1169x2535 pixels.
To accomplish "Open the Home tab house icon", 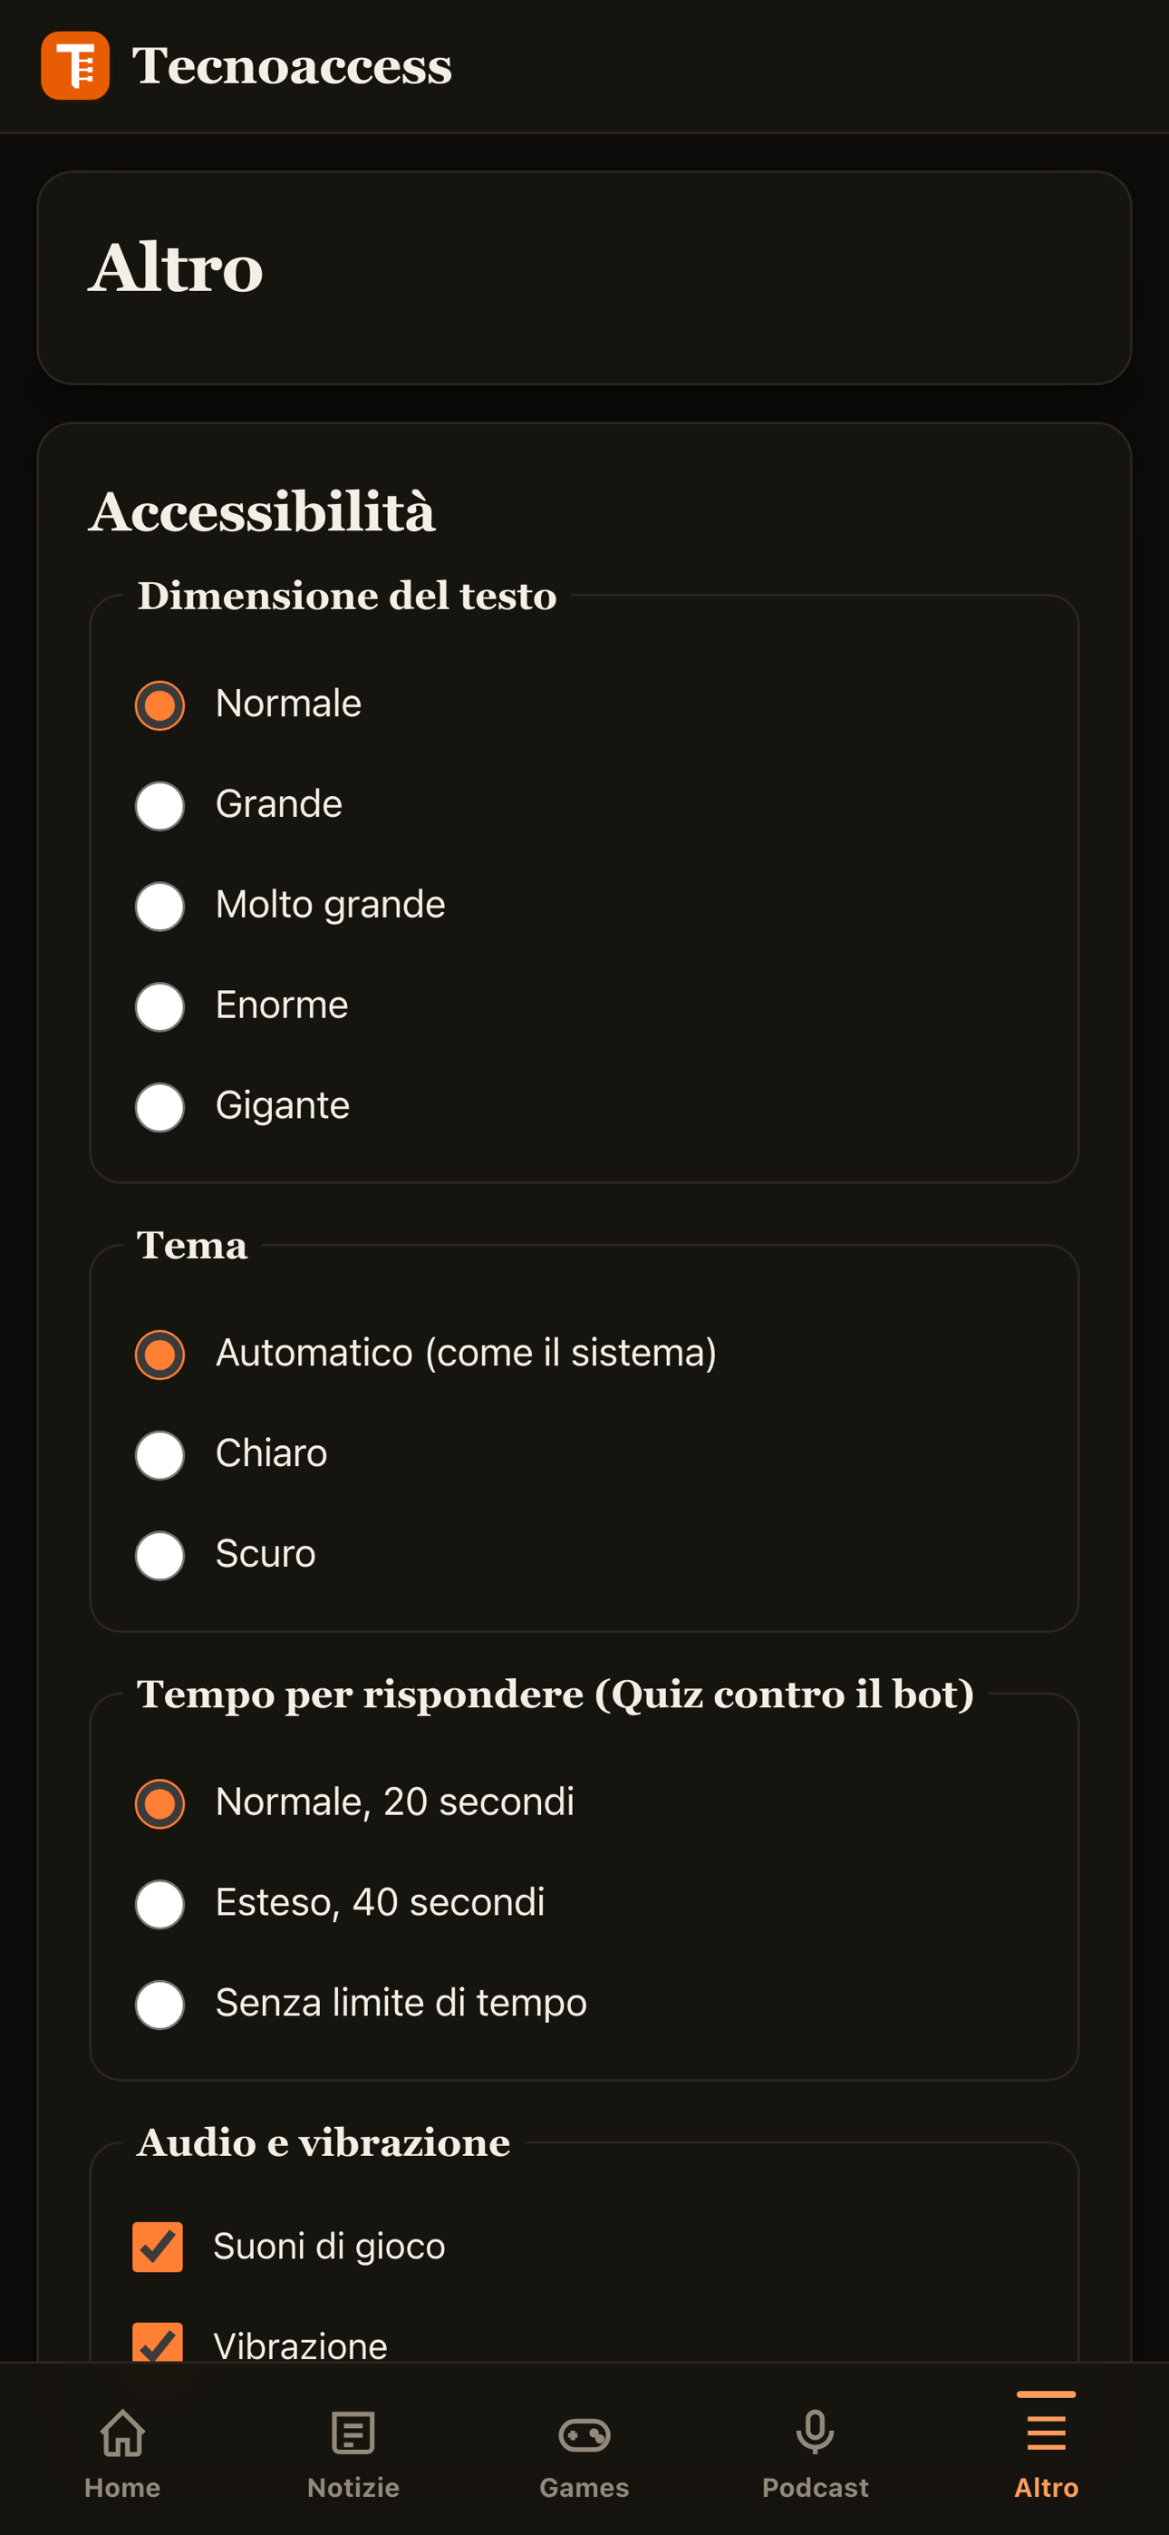I will click(x=122, y=2433).
